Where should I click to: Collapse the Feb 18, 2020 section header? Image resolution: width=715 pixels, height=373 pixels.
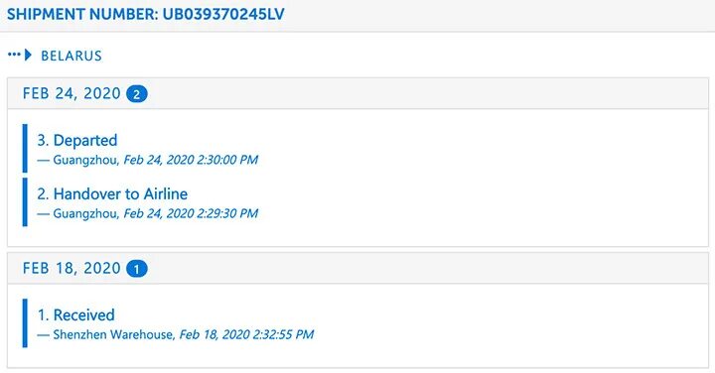[x=357, y=268]
